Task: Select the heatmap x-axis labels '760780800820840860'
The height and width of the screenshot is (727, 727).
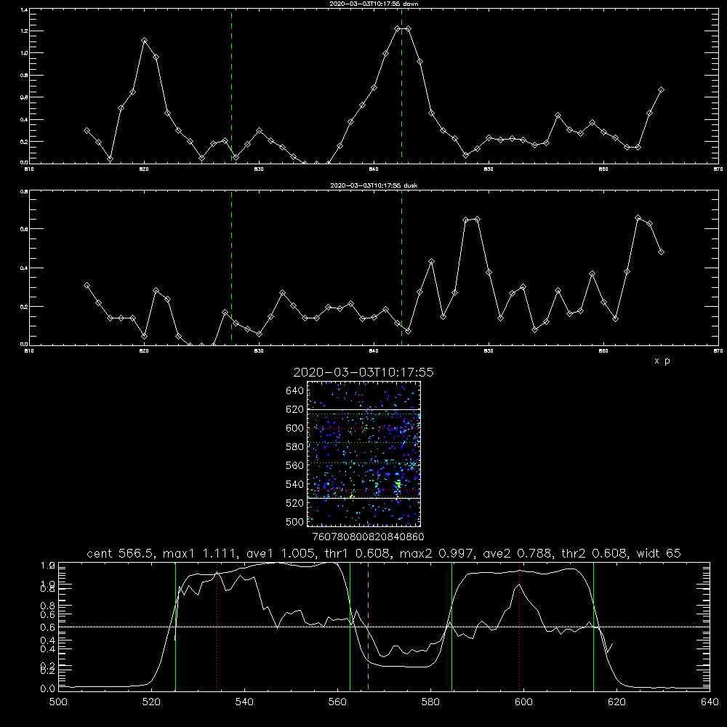Action: 368,537
